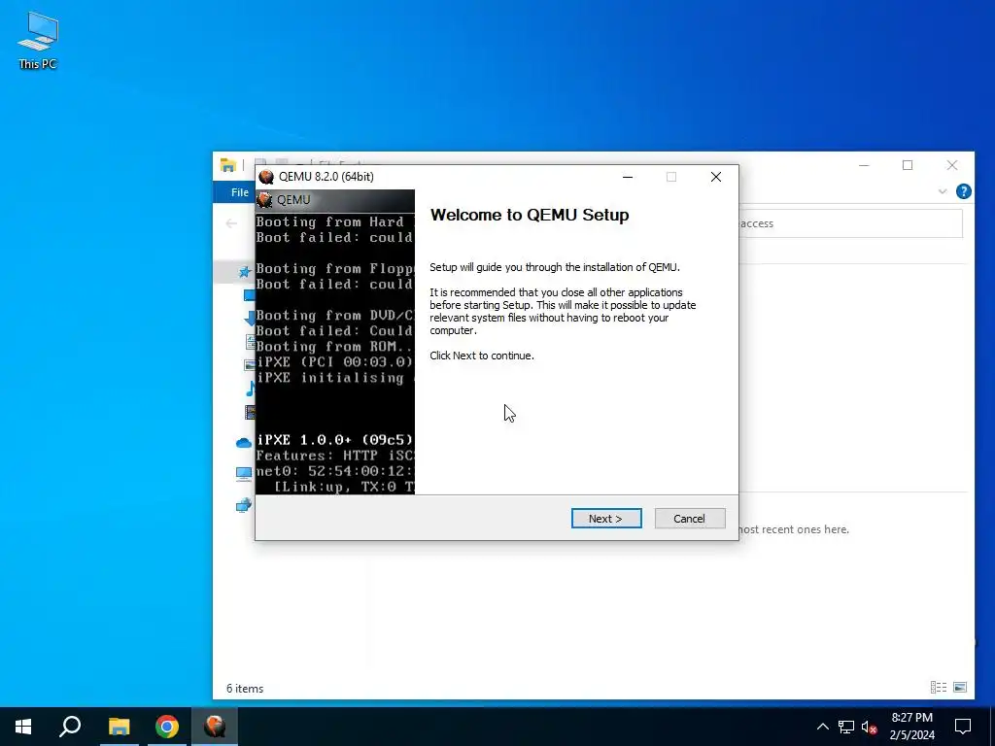Image resolution: width=995 pixels, height=746 pixels.
Task: Click the Quick access search field
Action: point(850,223)
